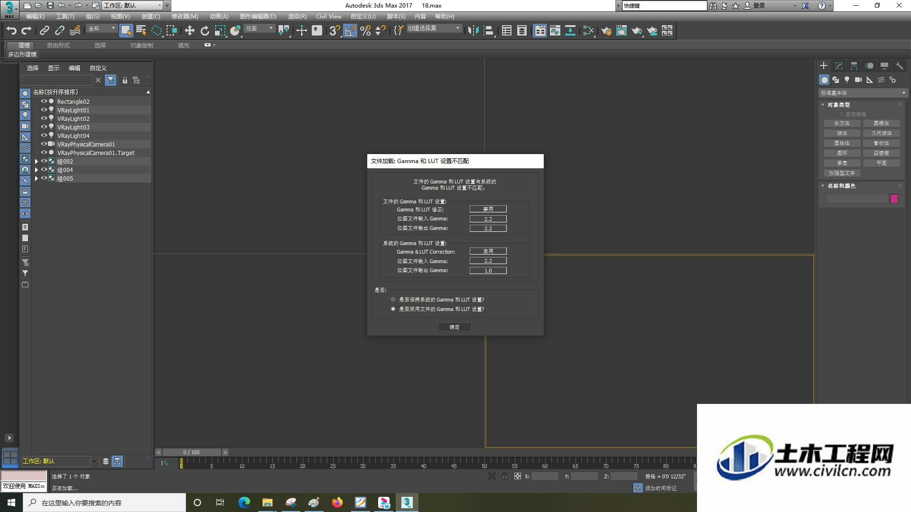Collapse the 对象类型 rollout
This screenshot has width=911, height=512.
[x=838, y=105]
